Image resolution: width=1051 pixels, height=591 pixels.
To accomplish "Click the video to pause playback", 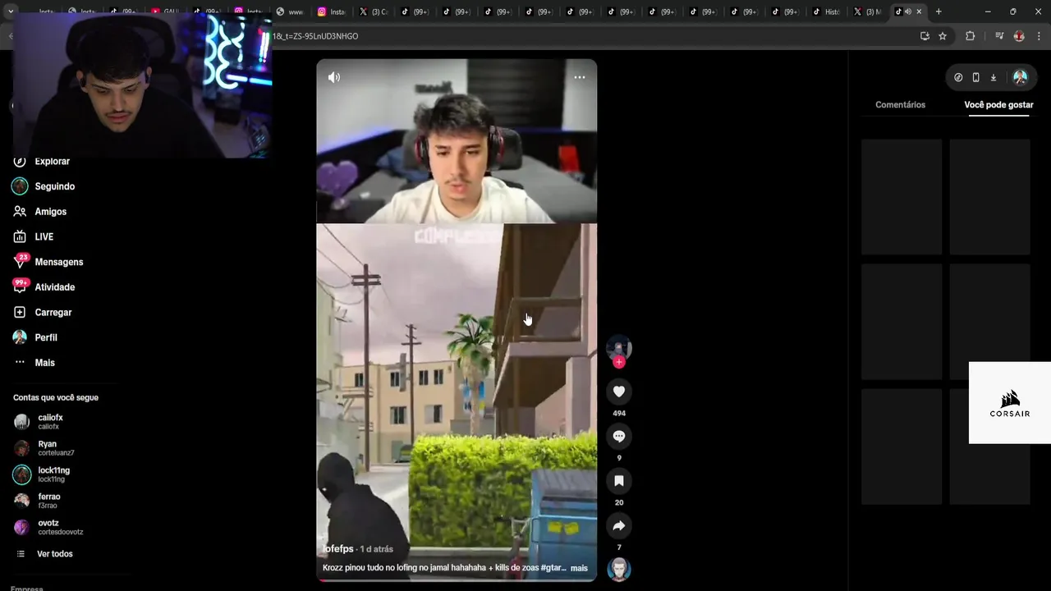I will (x=457, y=320).
